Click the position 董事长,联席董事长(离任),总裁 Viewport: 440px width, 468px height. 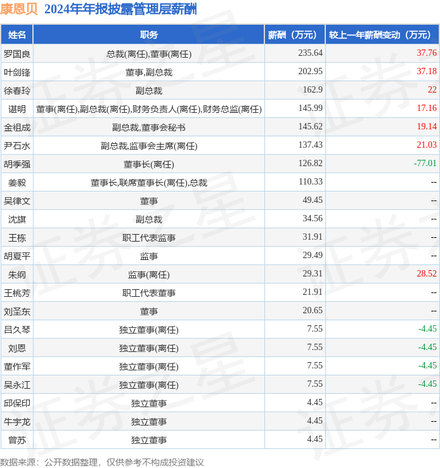click(x=149, y=183)
